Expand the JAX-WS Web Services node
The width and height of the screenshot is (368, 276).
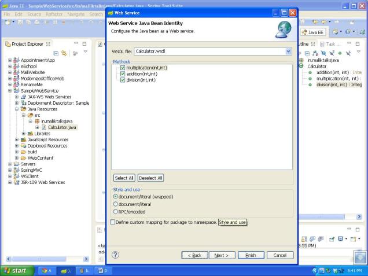pyautogui.click(x=17, y=97)
